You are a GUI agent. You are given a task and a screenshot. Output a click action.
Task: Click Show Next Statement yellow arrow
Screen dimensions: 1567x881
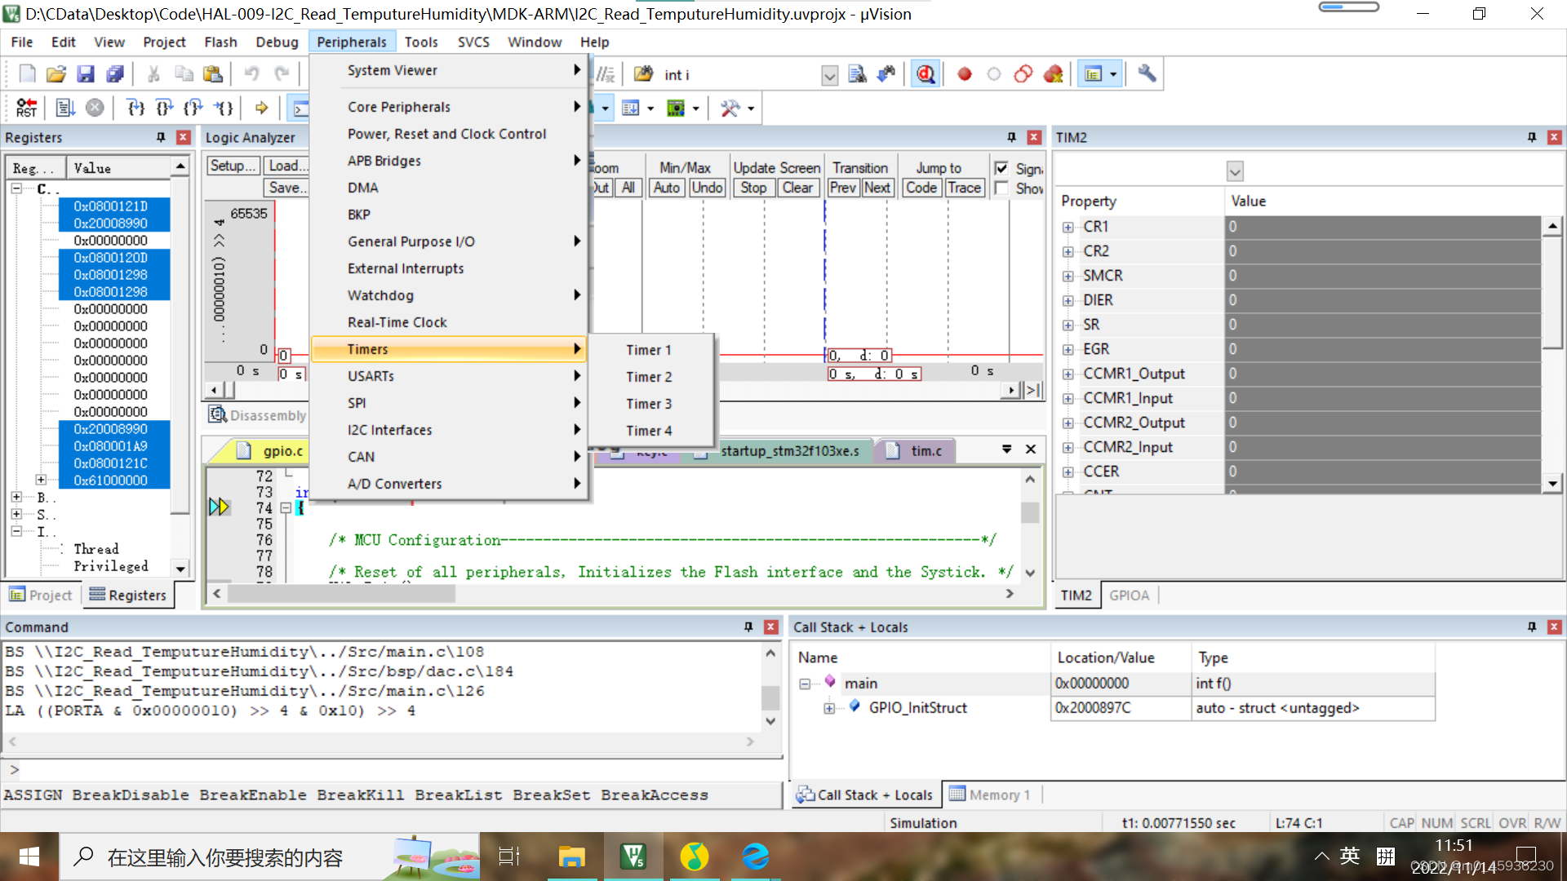[x=261, y=108]
